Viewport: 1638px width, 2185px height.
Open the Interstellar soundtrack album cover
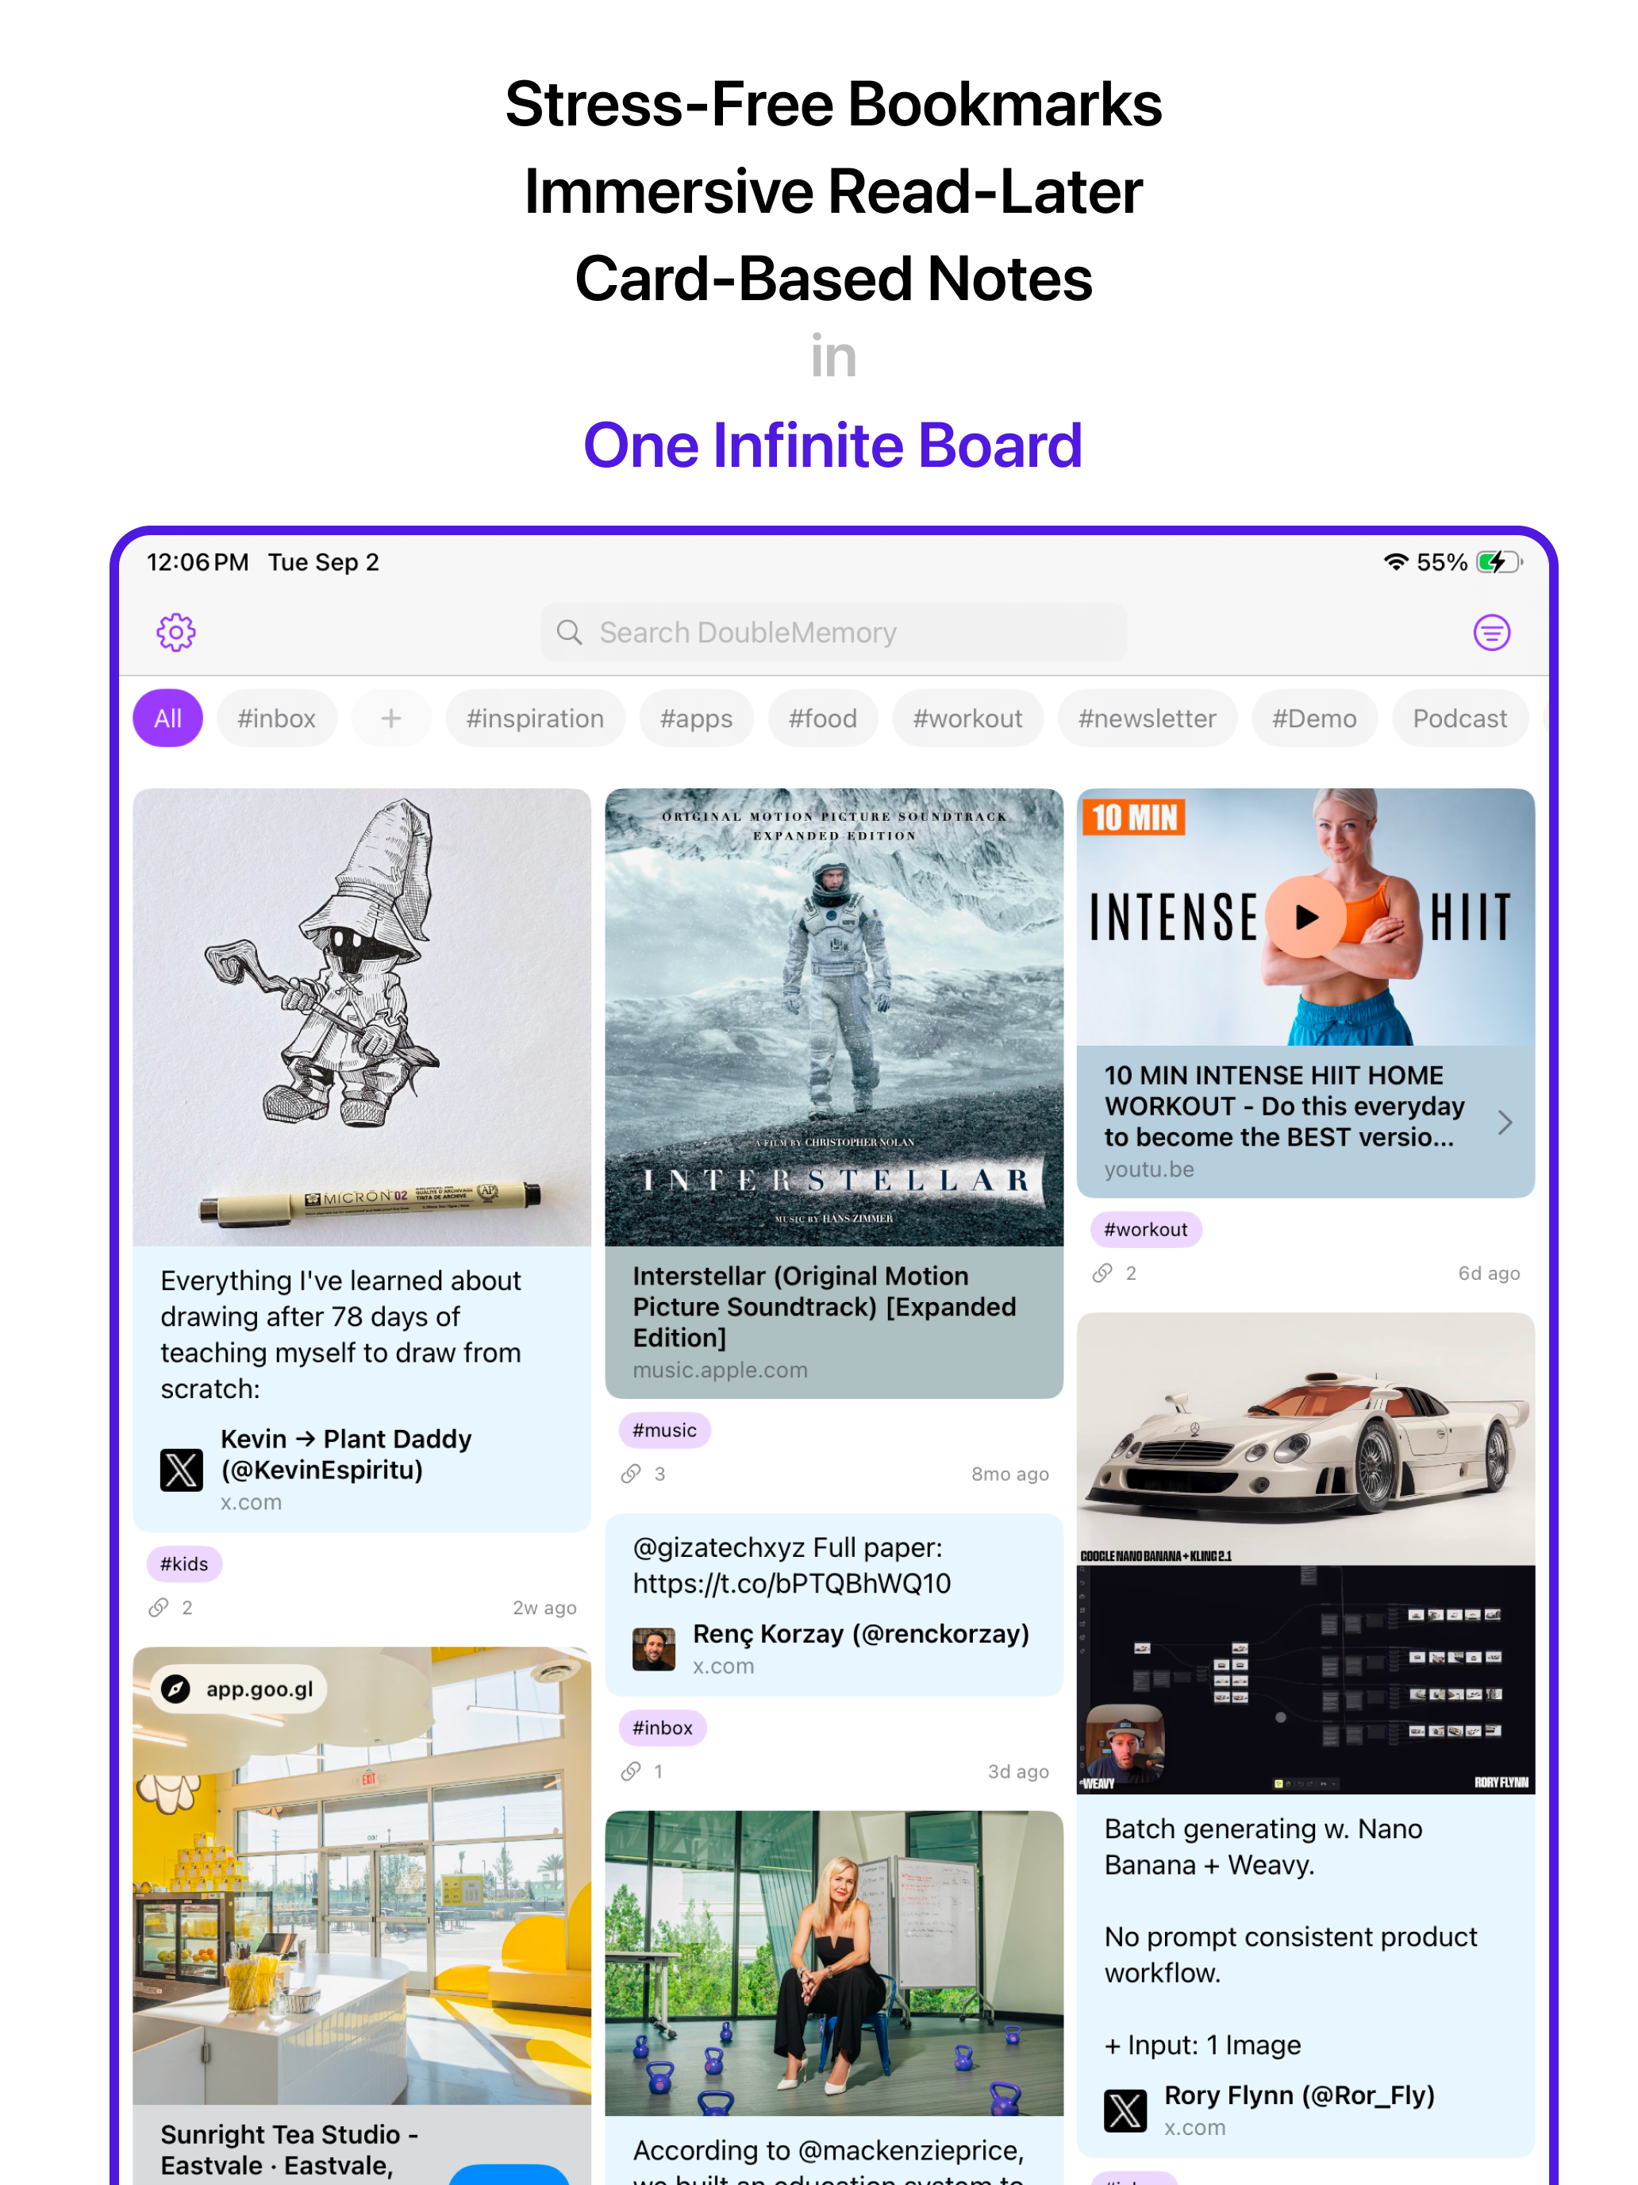point(833,1017)
